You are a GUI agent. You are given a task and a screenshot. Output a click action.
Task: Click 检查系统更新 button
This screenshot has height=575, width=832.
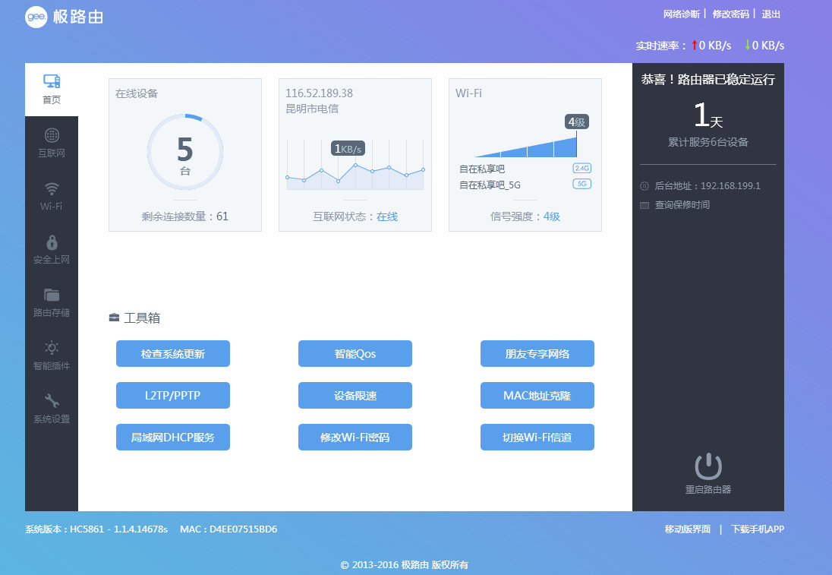pyautogui.click(x=173, y=354)
